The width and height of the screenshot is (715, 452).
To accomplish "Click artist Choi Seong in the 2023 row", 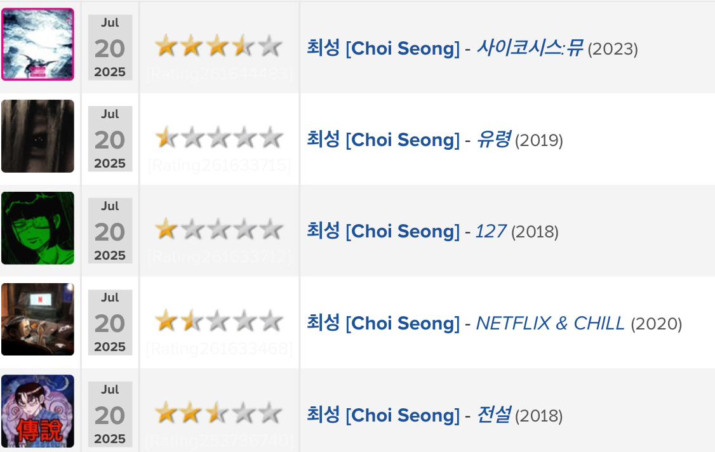I will (383, 48).
